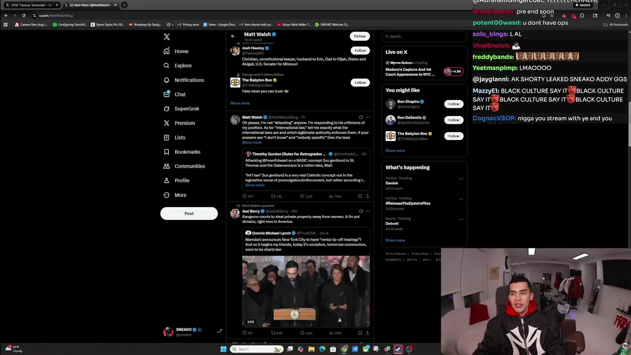Click the Post button
The width and height of the screenshot is (631, 355).
pos(189,213)
